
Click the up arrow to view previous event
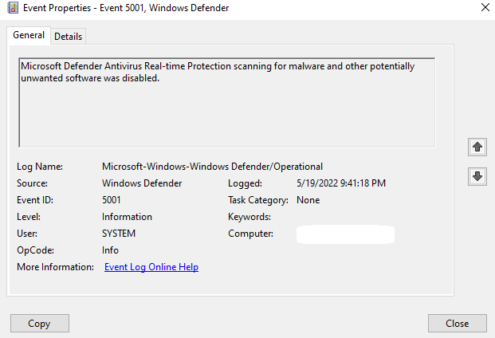coord(477,147)
